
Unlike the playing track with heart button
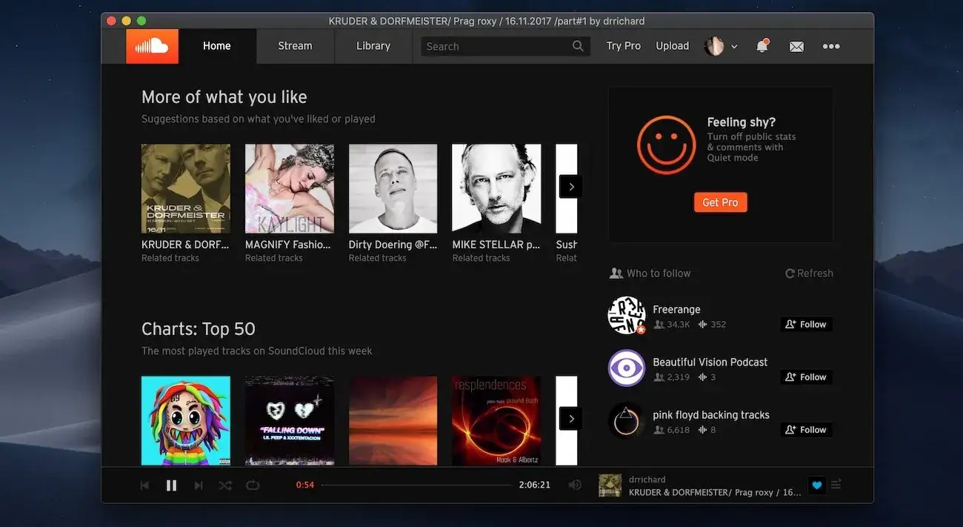click(x=816, y=485)
